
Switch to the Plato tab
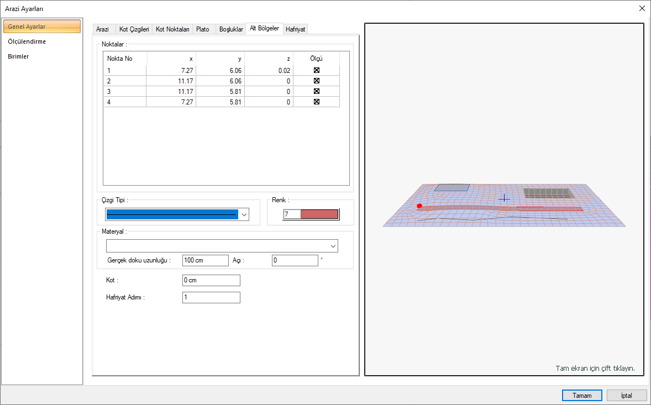[203, 29]
